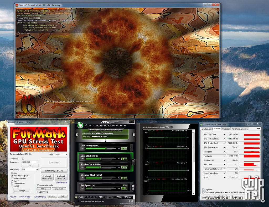Select Afterburner profile slot 2
269x207 pixels.
pyautogui.click(x=89, y=197)
